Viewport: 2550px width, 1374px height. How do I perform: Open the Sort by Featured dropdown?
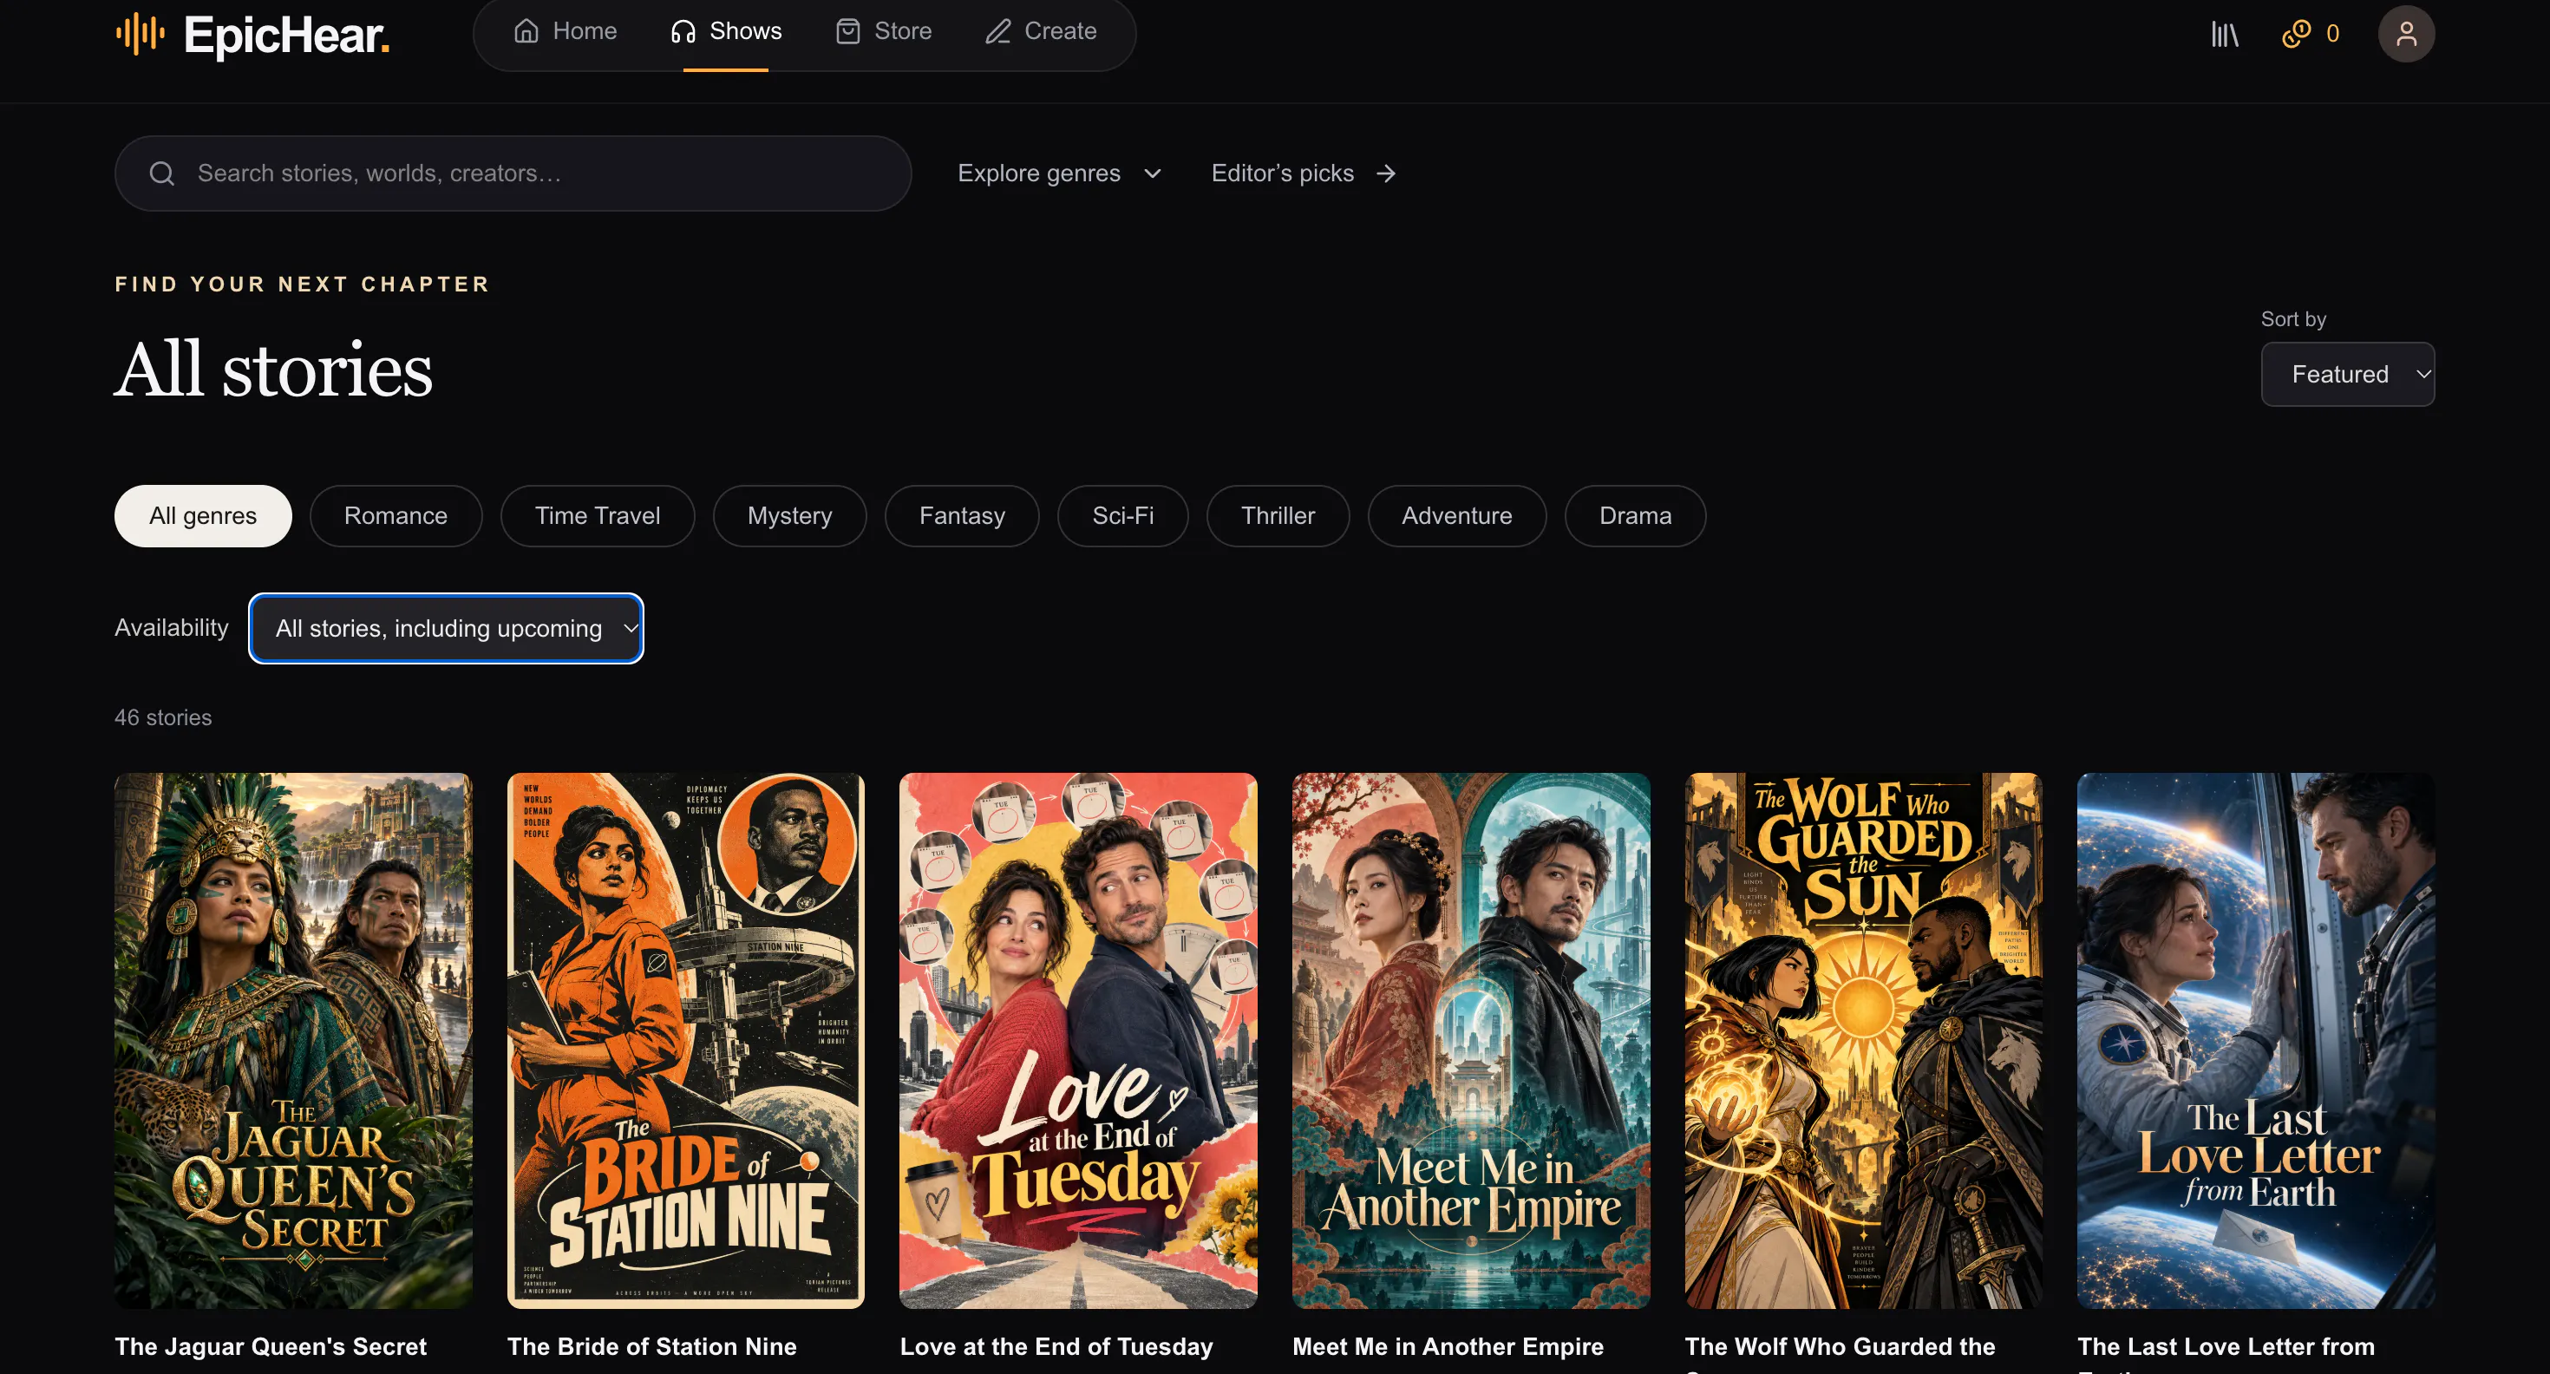tap(2347, 374)
